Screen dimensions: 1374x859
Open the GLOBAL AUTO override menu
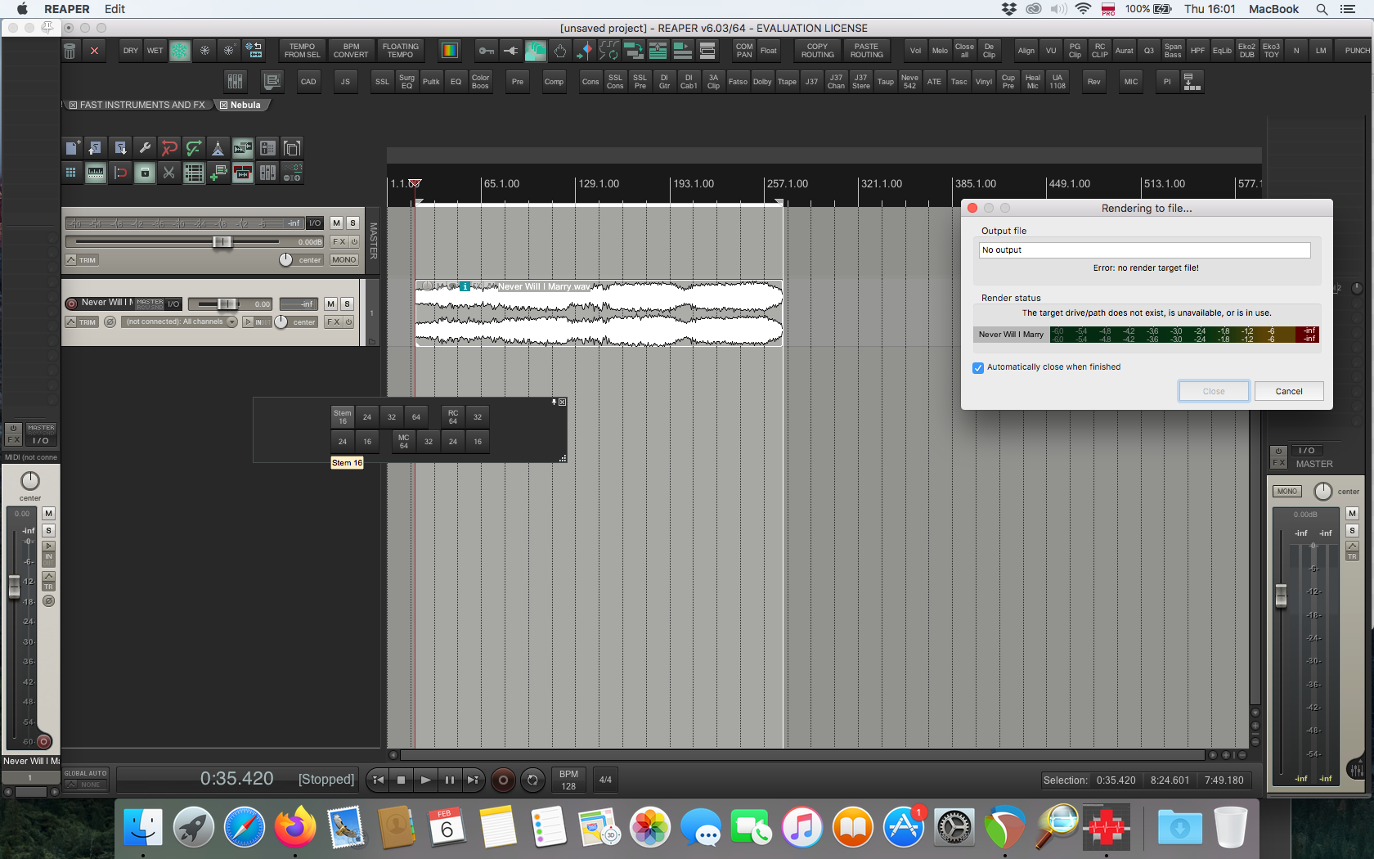point(86,779)
